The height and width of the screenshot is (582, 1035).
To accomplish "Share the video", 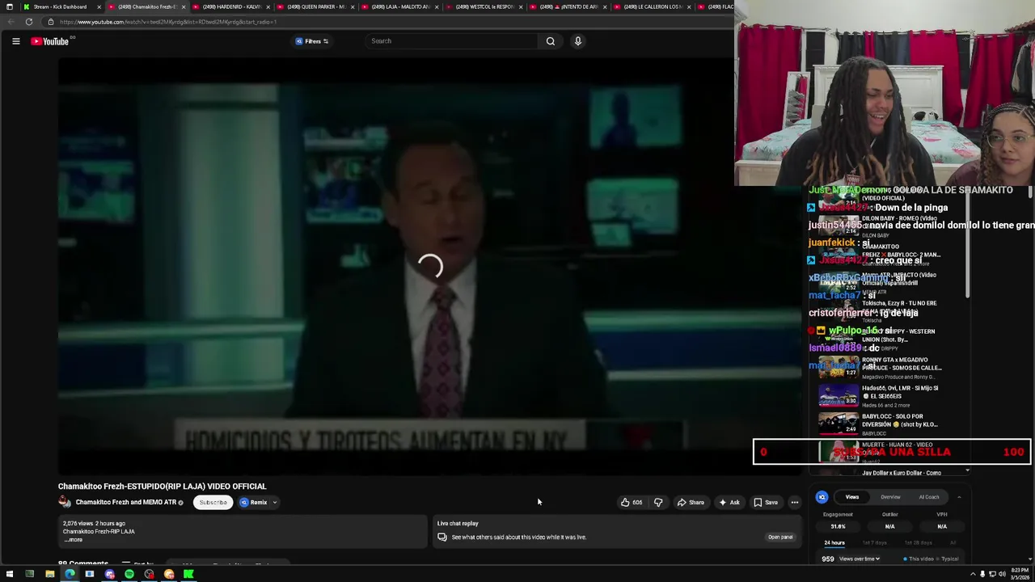I will [691, 502].
